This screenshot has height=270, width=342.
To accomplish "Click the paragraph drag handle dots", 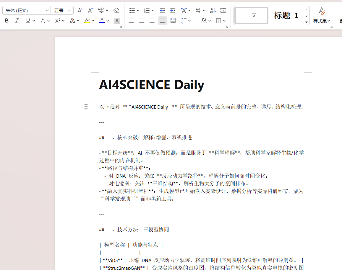I will coord(86,107).
